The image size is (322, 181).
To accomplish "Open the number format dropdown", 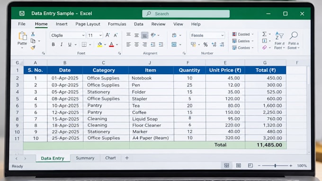I will pyautogui.click(x=223, y=35).
